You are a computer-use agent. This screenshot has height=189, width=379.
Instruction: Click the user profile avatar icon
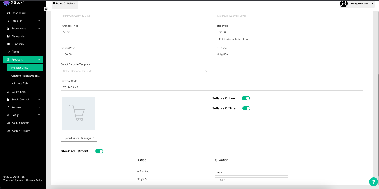344,4
